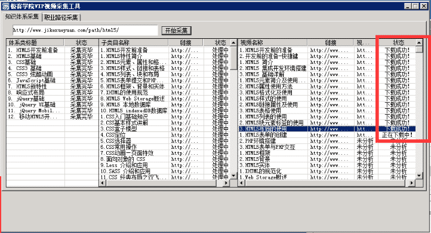Click the middle list vertical scrollbar thumb

pyautogui.click(x=233, y=58)
